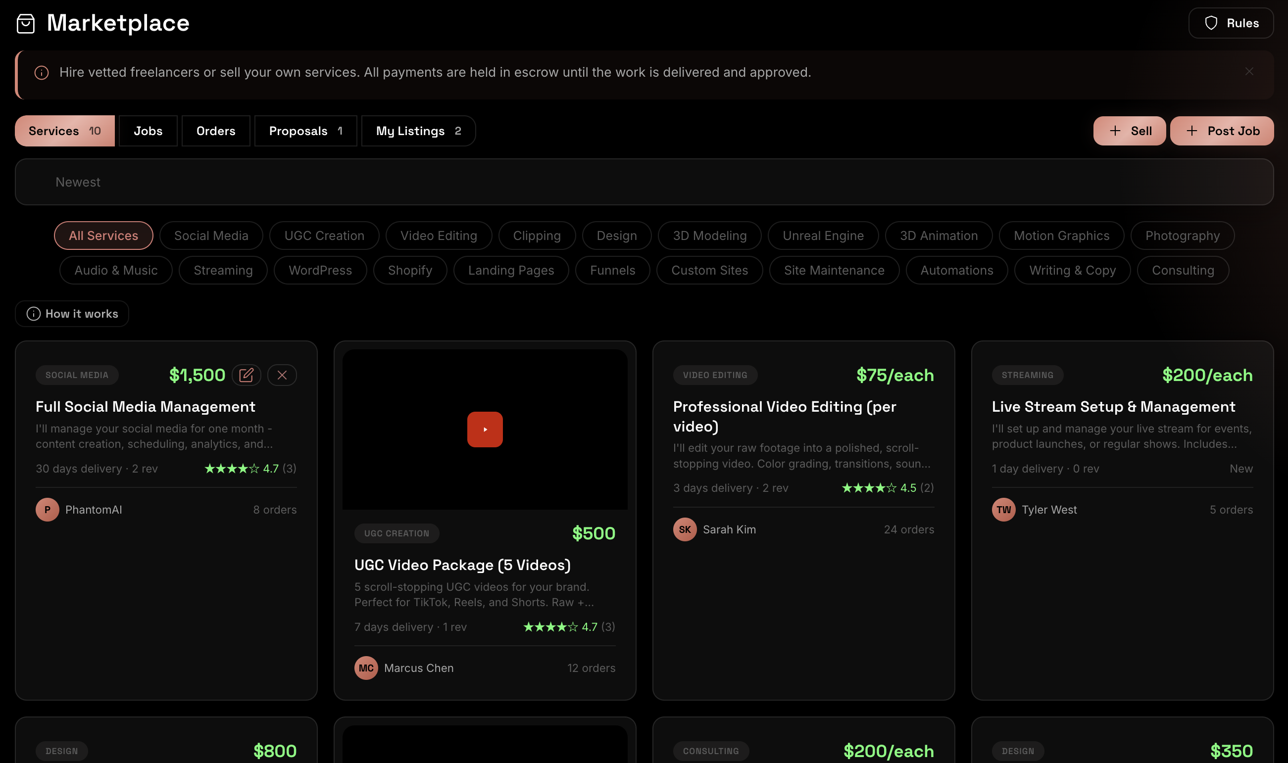Click the Marketplace bag icon

(25, 23)
